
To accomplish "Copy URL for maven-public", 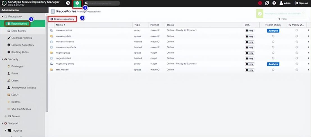I will pyautogui.click(x=250, y=36).
